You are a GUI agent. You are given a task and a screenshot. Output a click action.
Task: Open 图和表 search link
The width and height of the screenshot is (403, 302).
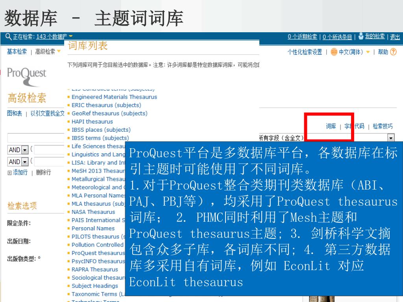15,113
